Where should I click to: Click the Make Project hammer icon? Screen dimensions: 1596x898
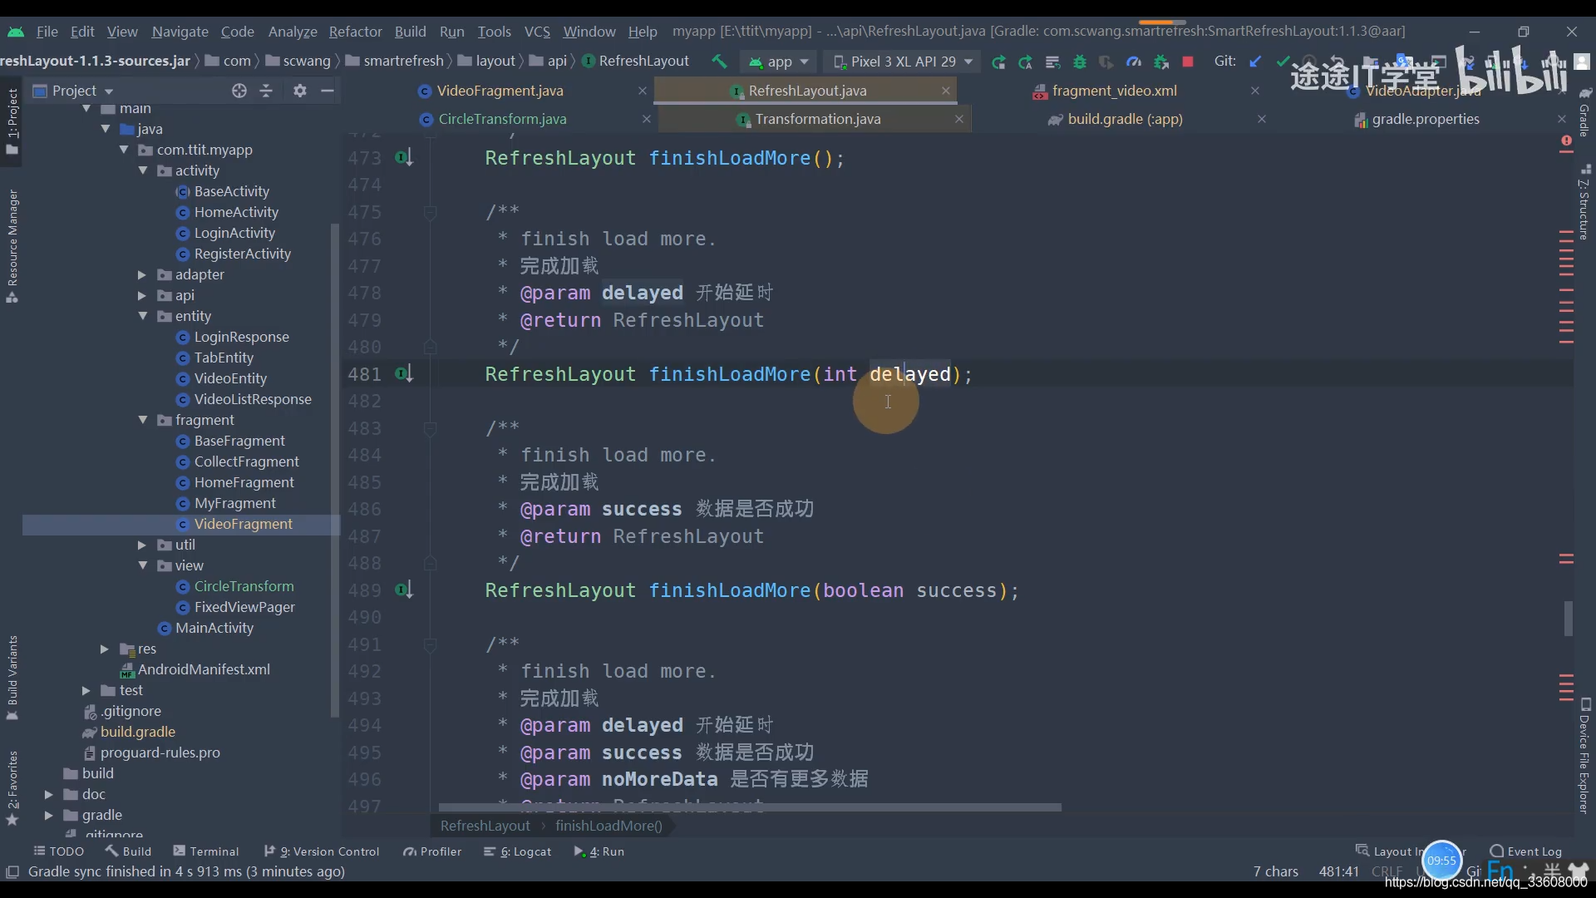(719, 62)
